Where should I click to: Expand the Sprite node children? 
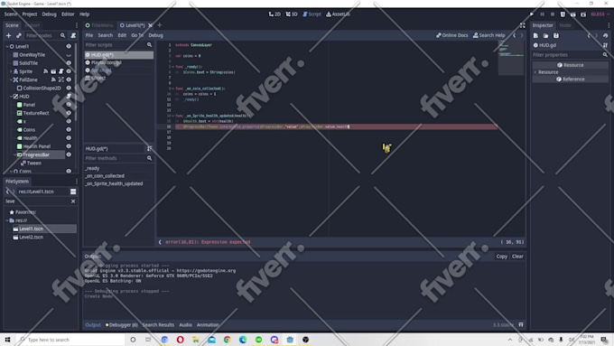tap(11, 71)
